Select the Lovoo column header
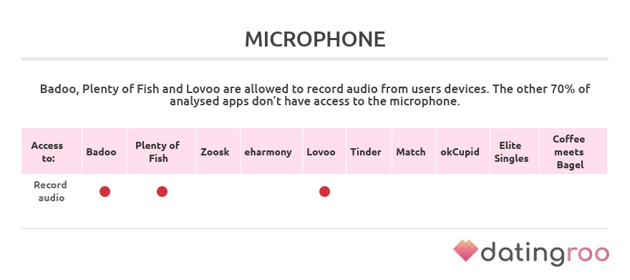The width and height of the screenshot is (630, 280). point(324,151)
